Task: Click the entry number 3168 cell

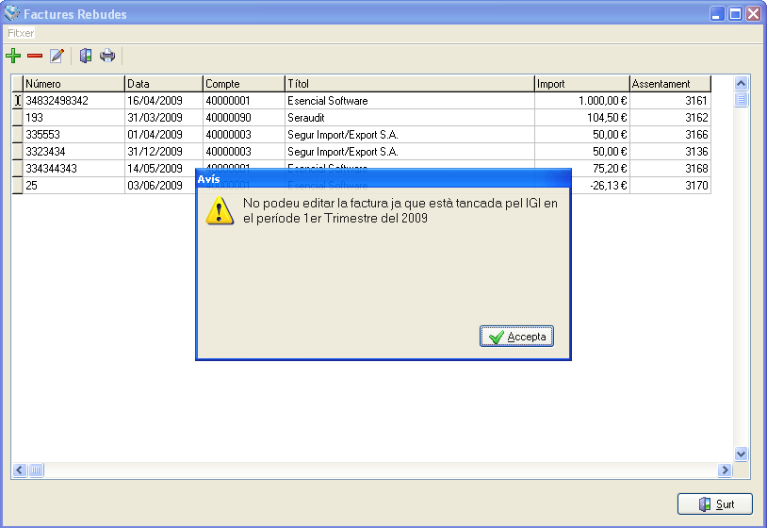Action: click(670, 169)
